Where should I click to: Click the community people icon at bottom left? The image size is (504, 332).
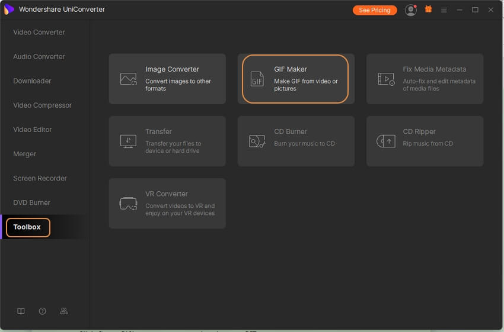[x=64, y=311]
